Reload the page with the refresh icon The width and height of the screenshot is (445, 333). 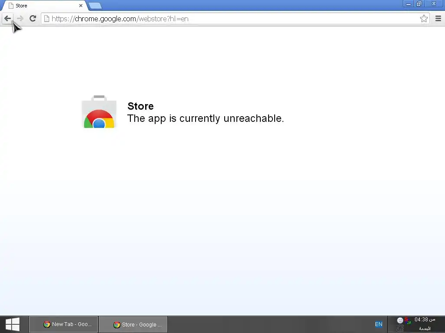coord(33,19)
